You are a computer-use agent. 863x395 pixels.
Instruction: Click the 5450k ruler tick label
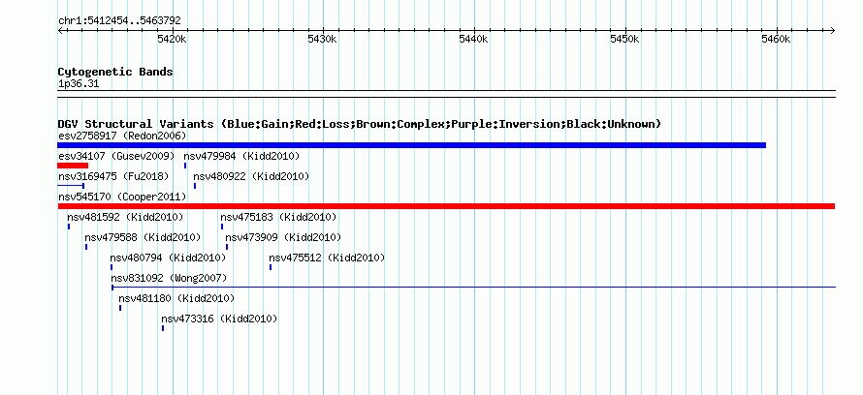[625, 39]
